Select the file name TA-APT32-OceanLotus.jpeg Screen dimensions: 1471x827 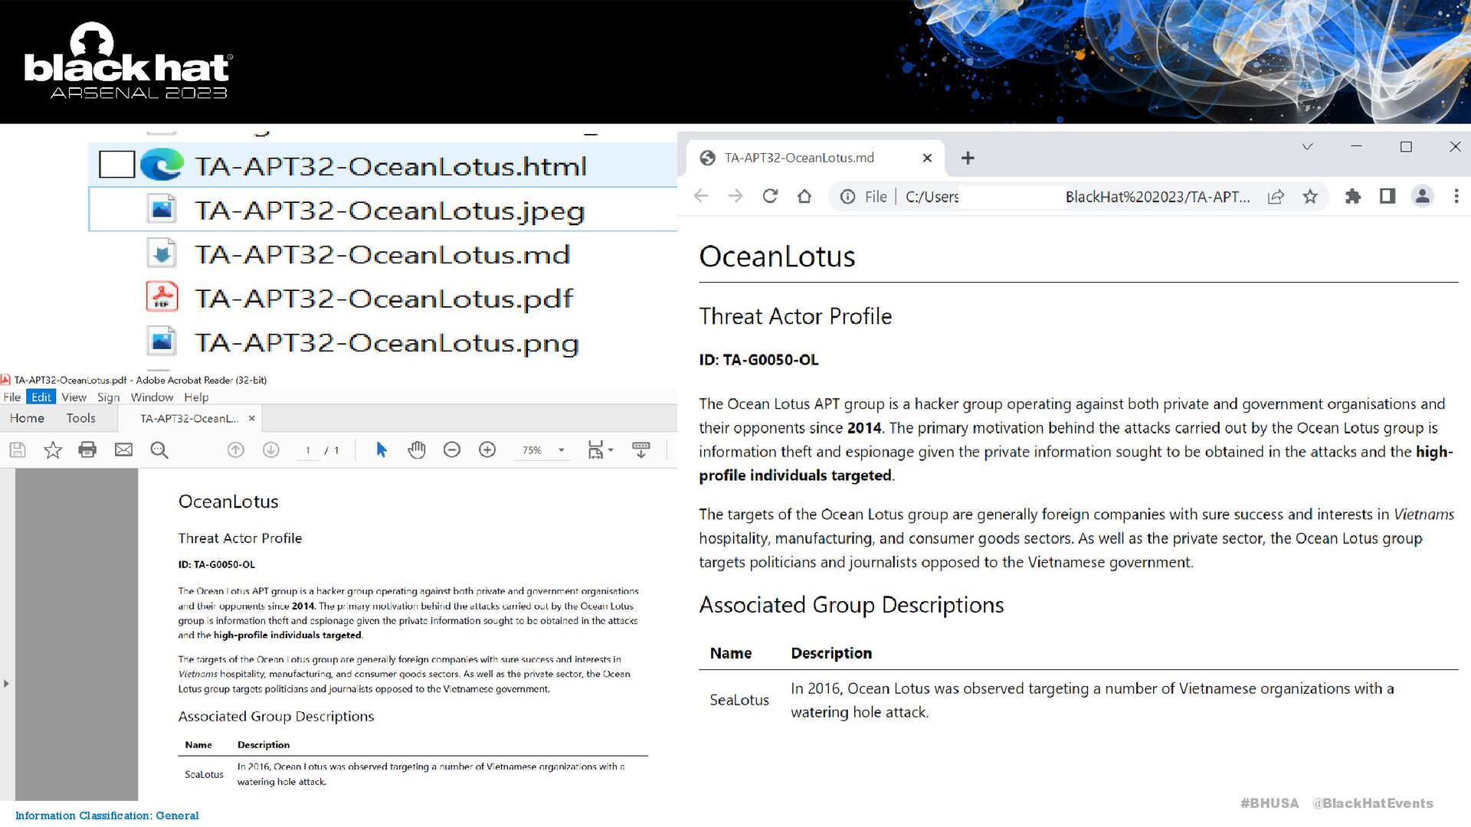coord(389,211)
